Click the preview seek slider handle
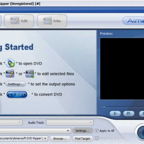 tap(103, 107)
